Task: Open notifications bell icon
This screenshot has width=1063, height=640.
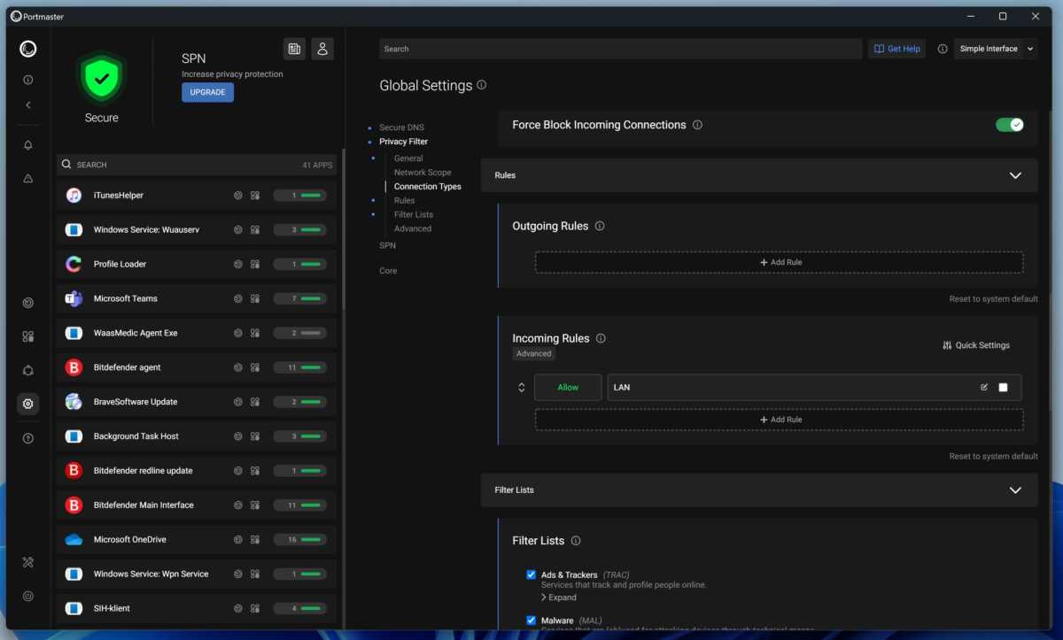Action: click(x=28, y=145)
